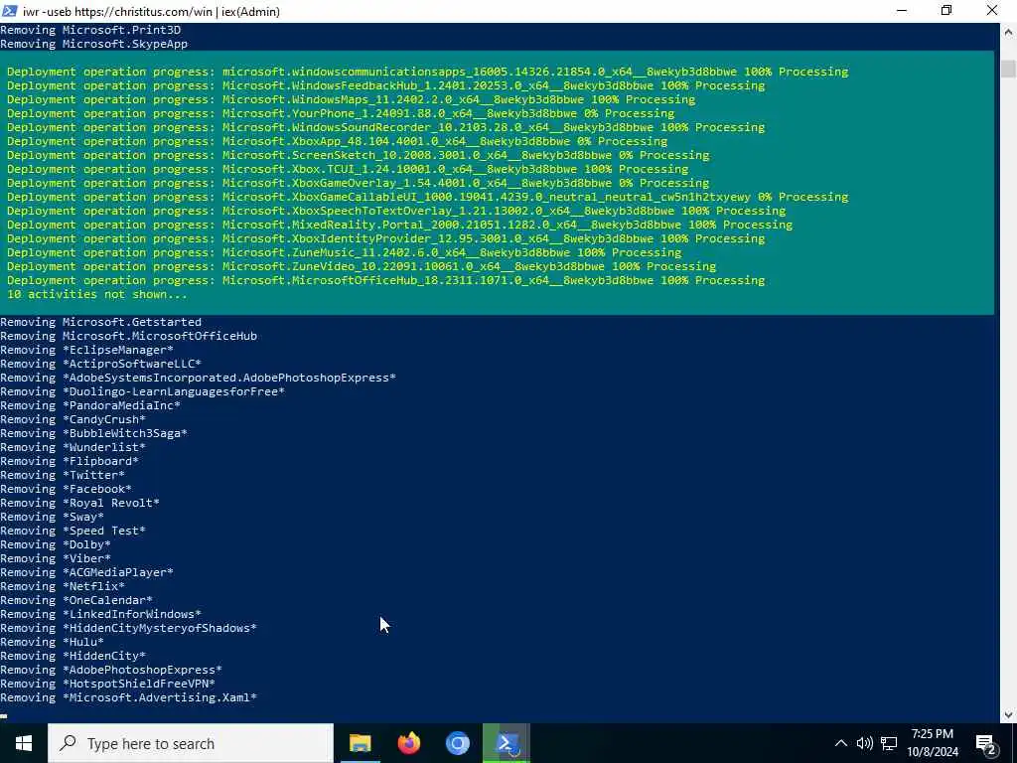Image resolution: width=1017 pixels, height=763 pixels.
Task: Click the vertical scrollbar thumb
Action: [x=1009, y=69]
